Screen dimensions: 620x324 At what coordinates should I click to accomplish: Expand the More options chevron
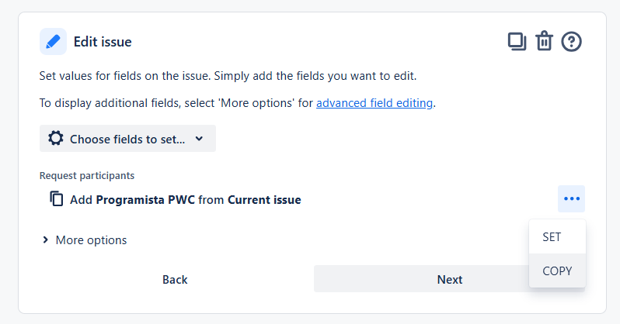pyautogui.click(x=45, y=240)
